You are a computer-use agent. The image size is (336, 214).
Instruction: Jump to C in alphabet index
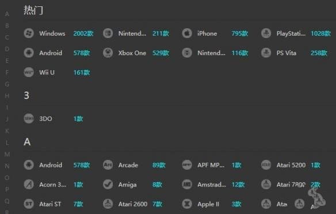click(x=7, y=37)
